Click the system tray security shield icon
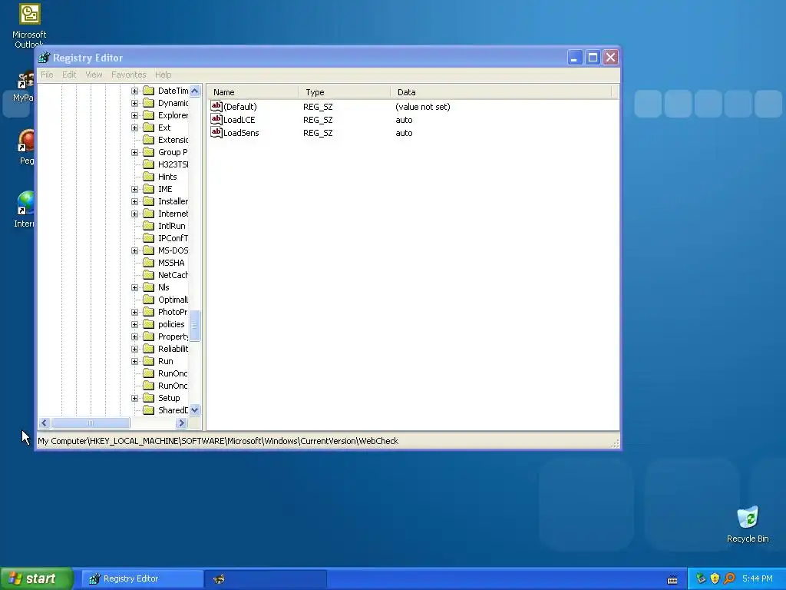 [715, 578]
